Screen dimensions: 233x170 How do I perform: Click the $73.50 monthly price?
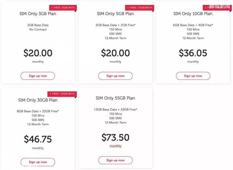(x=115, y=137)
